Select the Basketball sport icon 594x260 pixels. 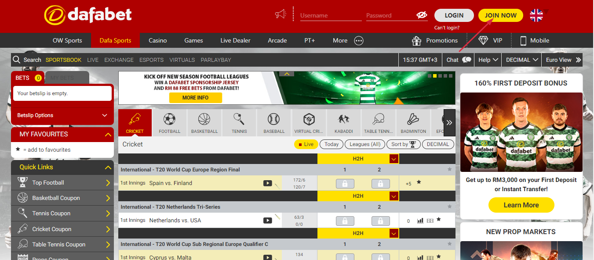(x=204, y=123)
